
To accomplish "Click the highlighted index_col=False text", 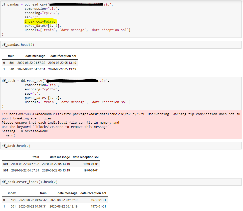I will tap(40, 22).
